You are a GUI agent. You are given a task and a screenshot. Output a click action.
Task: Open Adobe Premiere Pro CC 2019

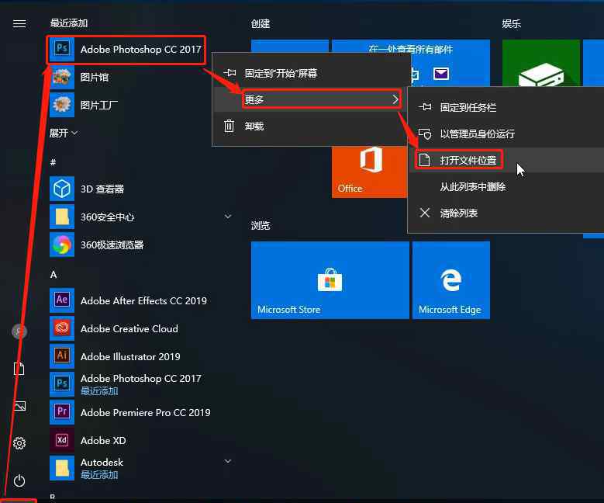pyautogui.click(x=144, y=412)
